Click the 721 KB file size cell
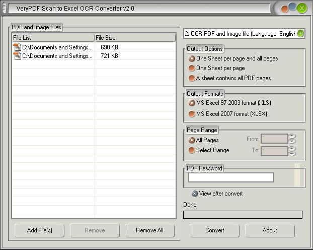The image size is (313, 250). tap(109, 56)
